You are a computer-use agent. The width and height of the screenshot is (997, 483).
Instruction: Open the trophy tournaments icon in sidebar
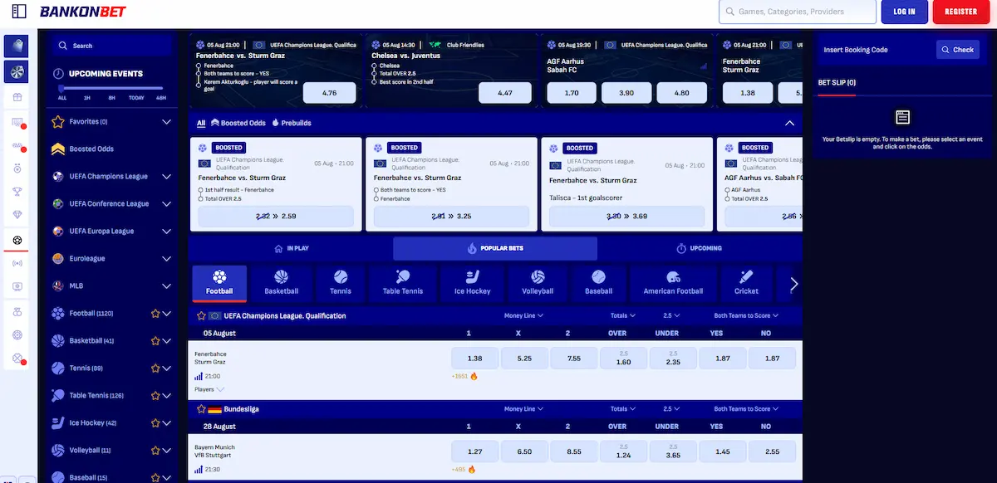pos(17,192)
